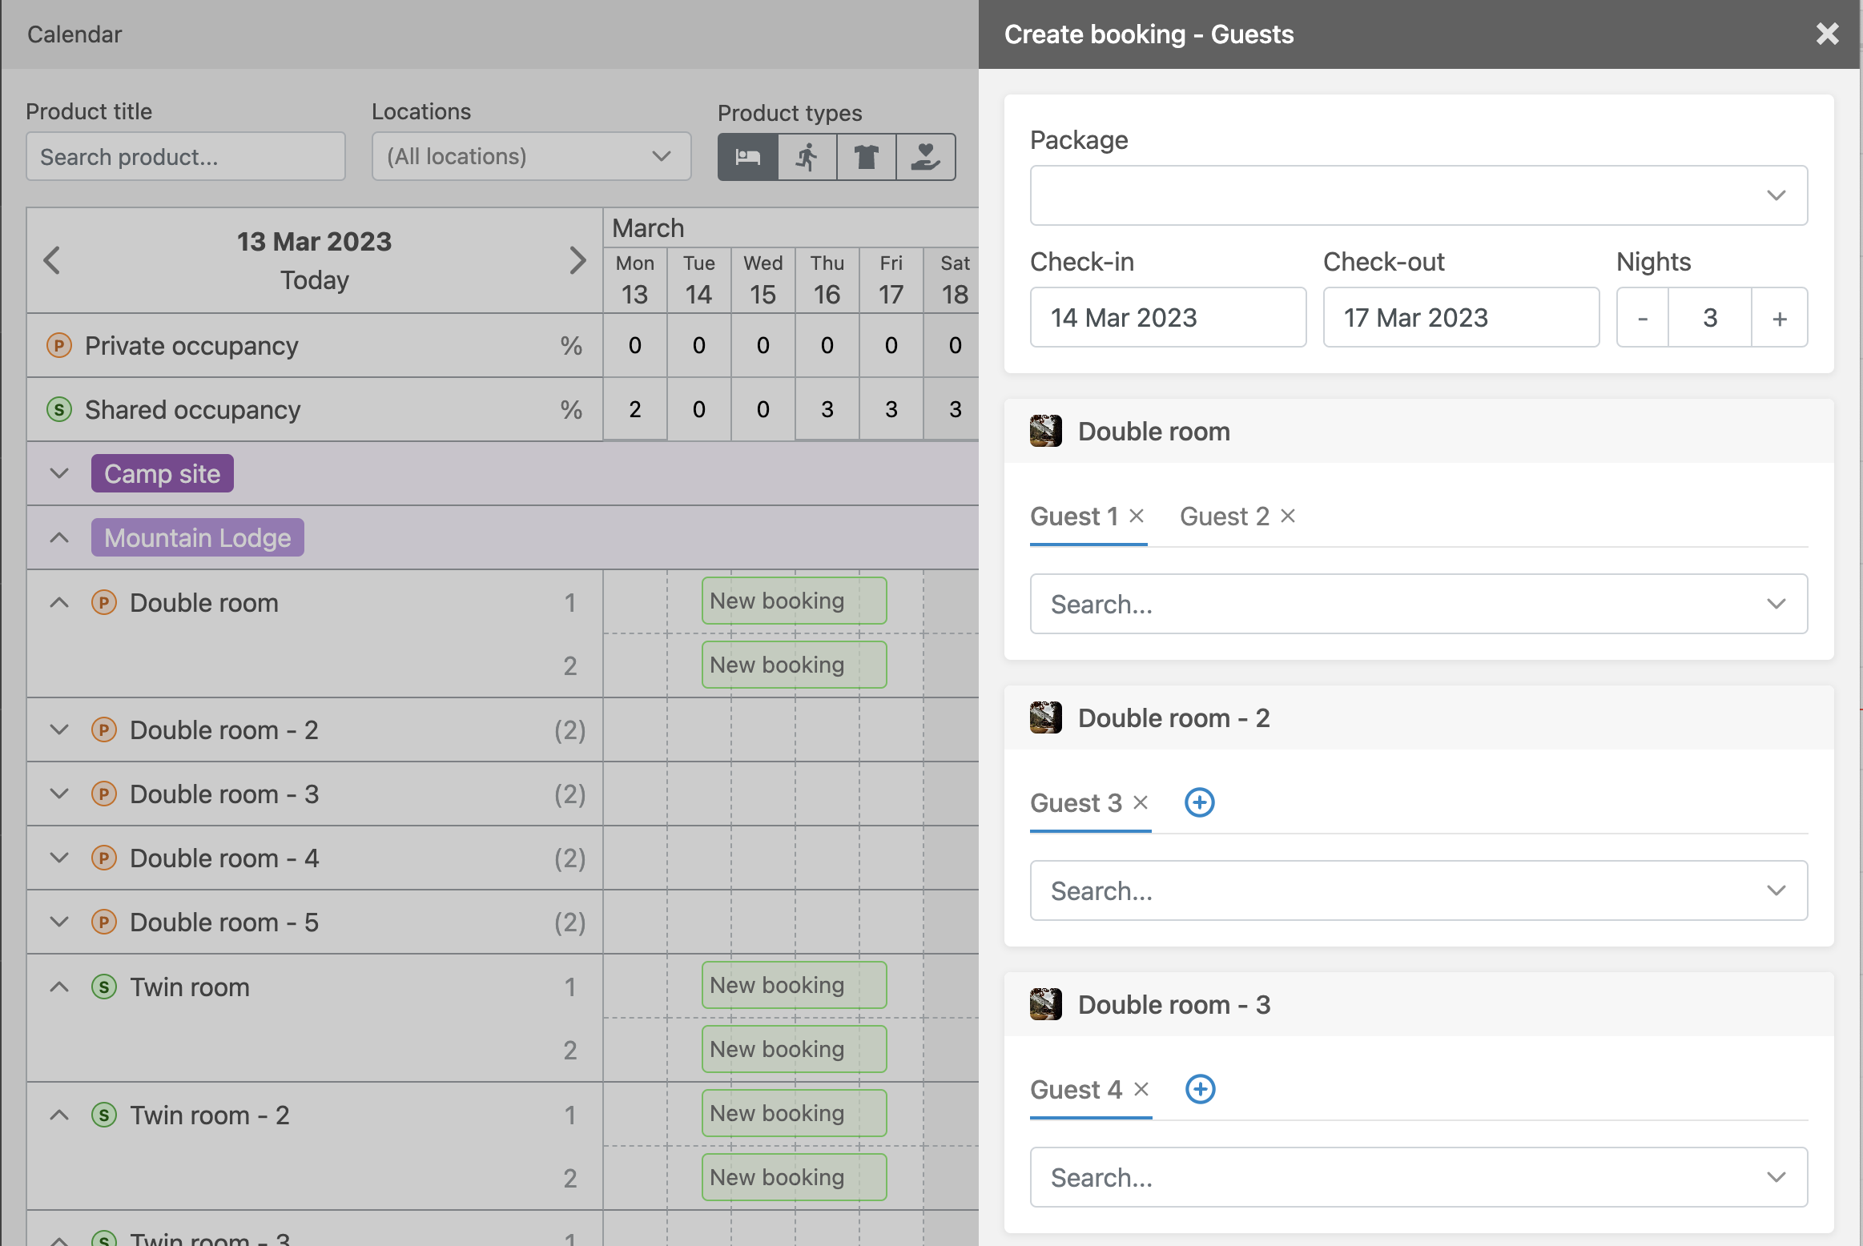The width and height of the screenshot is (1863, 1246).
Task: Remove Guest 2 from Double room
Action: (1288, 516)
